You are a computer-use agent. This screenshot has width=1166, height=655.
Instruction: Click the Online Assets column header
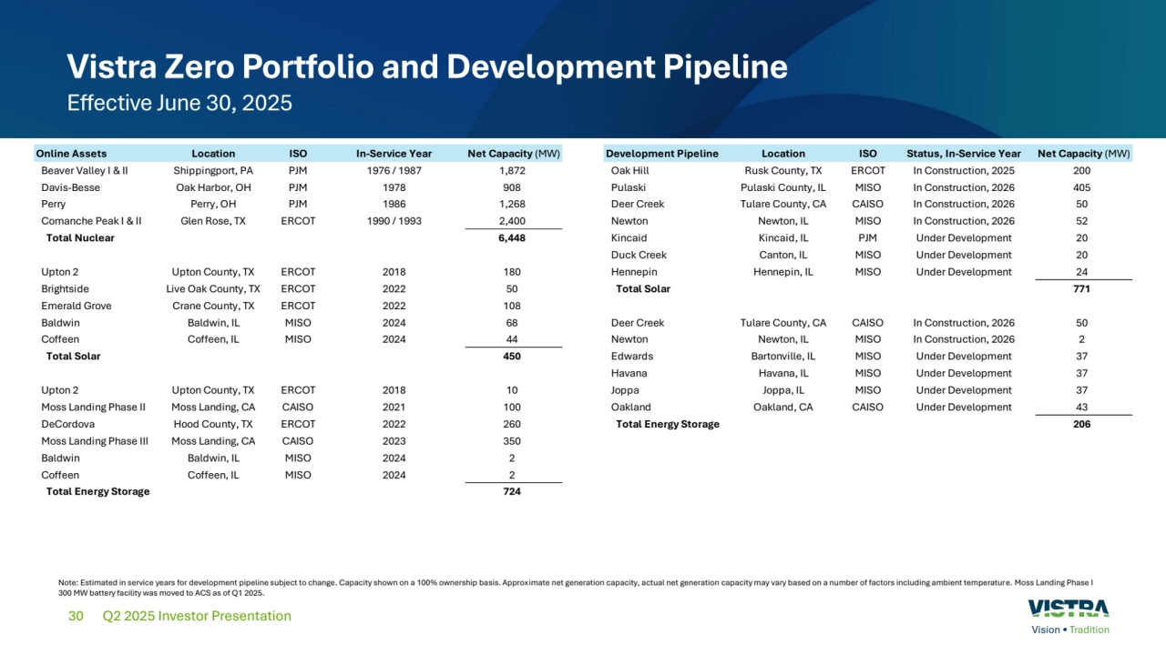[x=71, y=154]
